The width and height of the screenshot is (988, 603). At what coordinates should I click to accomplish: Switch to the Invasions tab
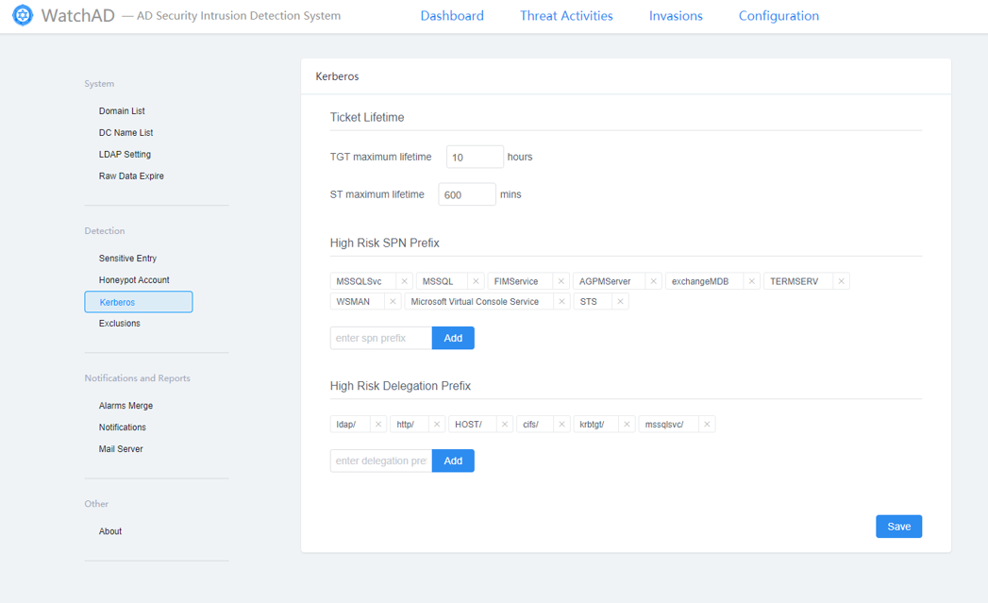click(676, 16)
